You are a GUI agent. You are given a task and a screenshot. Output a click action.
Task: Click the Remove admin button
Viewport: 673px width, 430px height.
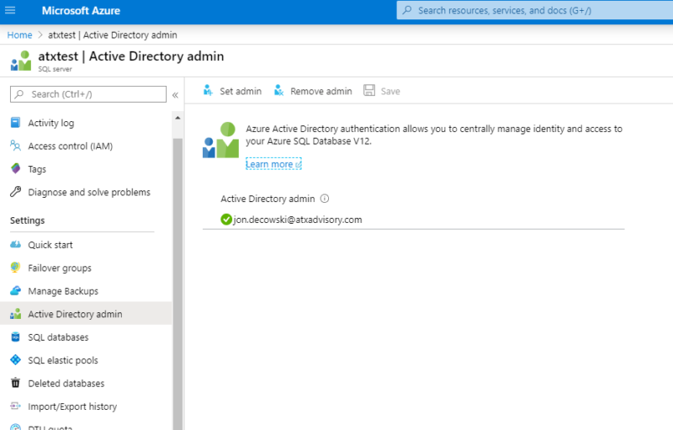click(313, 91)
